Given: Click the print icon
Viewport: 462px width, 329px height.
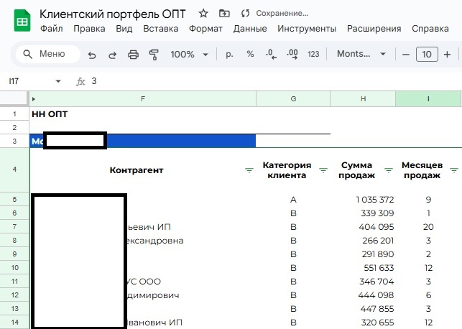Looking at the screenshot, I should click(x=133, y=55).
